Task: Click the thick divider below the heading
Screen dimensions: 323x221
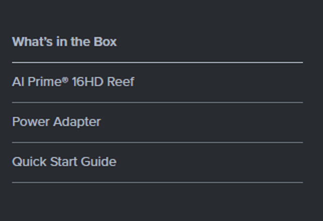Action: coord(157,62)
